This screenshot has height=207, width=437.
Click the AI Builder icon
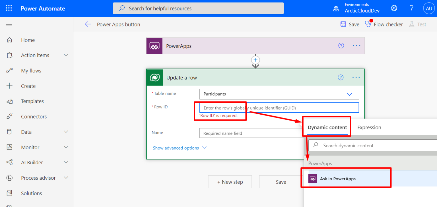click(9, 162)
